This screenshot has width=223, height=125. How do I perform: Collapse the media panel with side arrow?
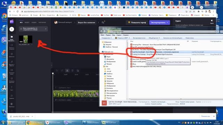coord(52,65)
